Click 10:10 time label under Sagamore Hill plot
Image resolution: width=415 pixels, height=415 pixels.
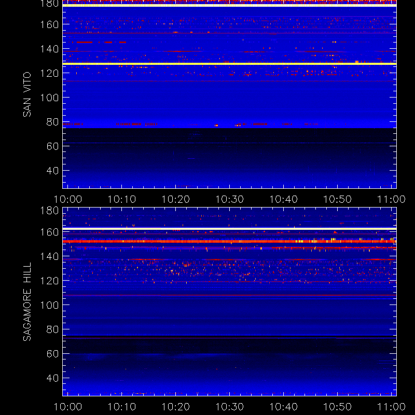pyautogui.click(x=122, y=407)
